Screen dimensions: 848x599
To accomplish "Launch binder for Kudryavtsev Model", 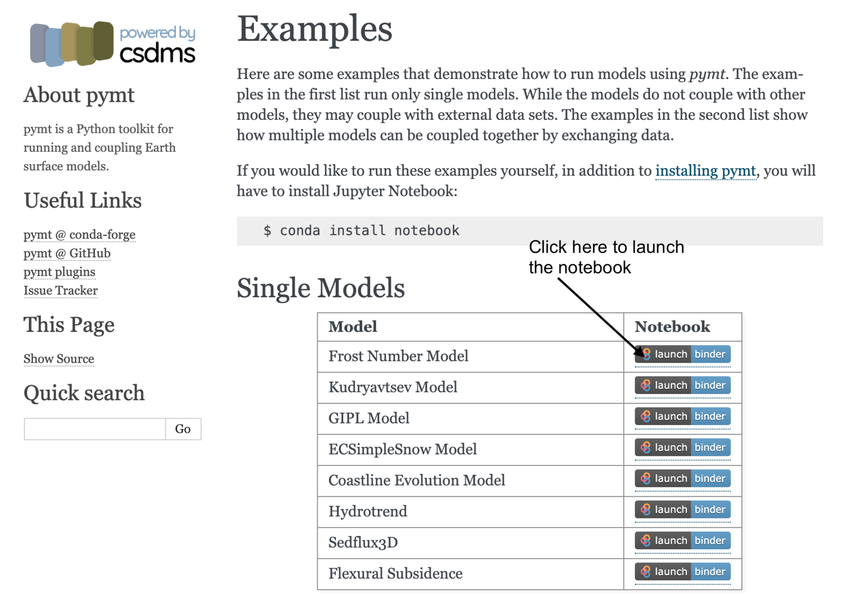I will pyautogui.click(x=683, y=385).
